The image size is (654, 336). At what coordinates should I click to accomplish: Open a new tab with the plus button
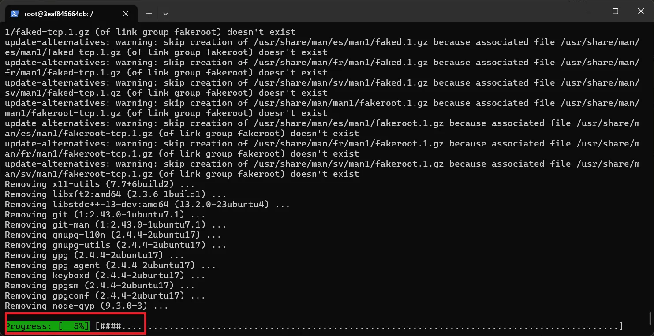point(149,14)
